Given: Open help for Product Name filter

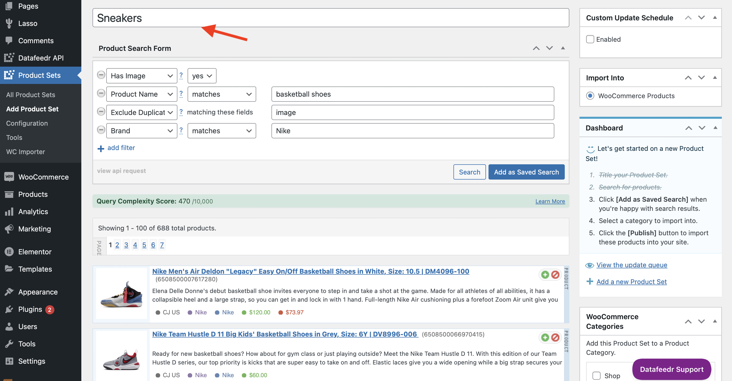Looking at the screenshot, I should pos(181,94).
